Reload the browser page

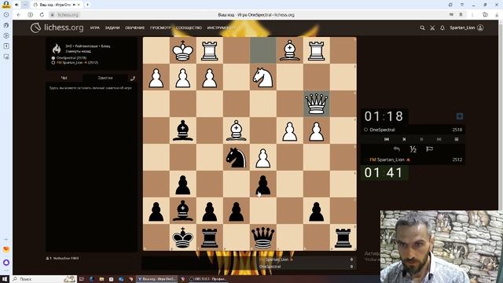pos(42,15)
